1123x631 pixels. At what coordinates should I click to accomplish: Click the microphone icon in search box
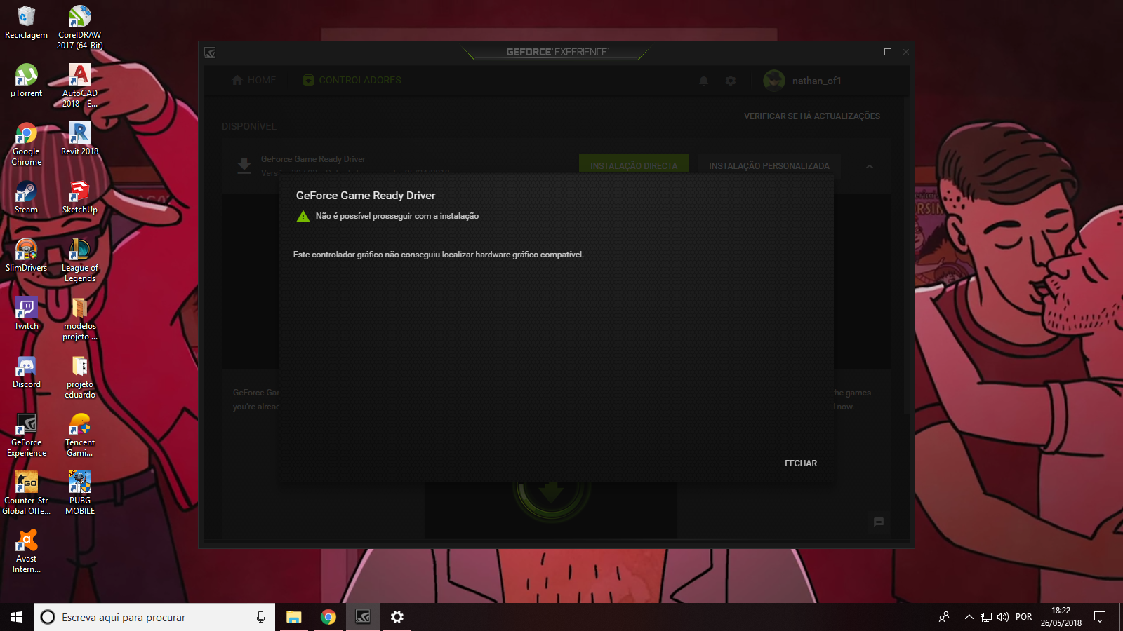(x=260, y=617)
